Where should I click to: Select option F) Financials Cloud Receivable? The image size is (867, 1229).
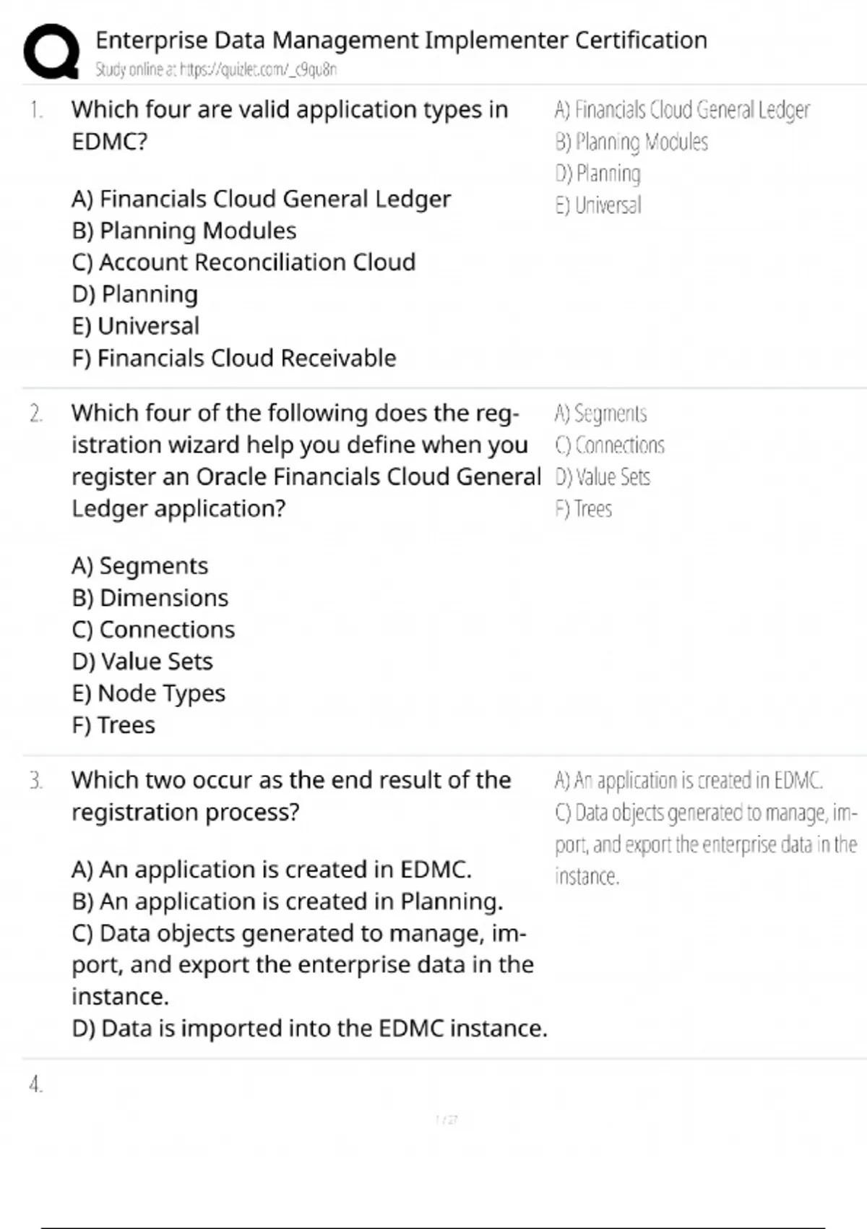(x=234, y=358)
